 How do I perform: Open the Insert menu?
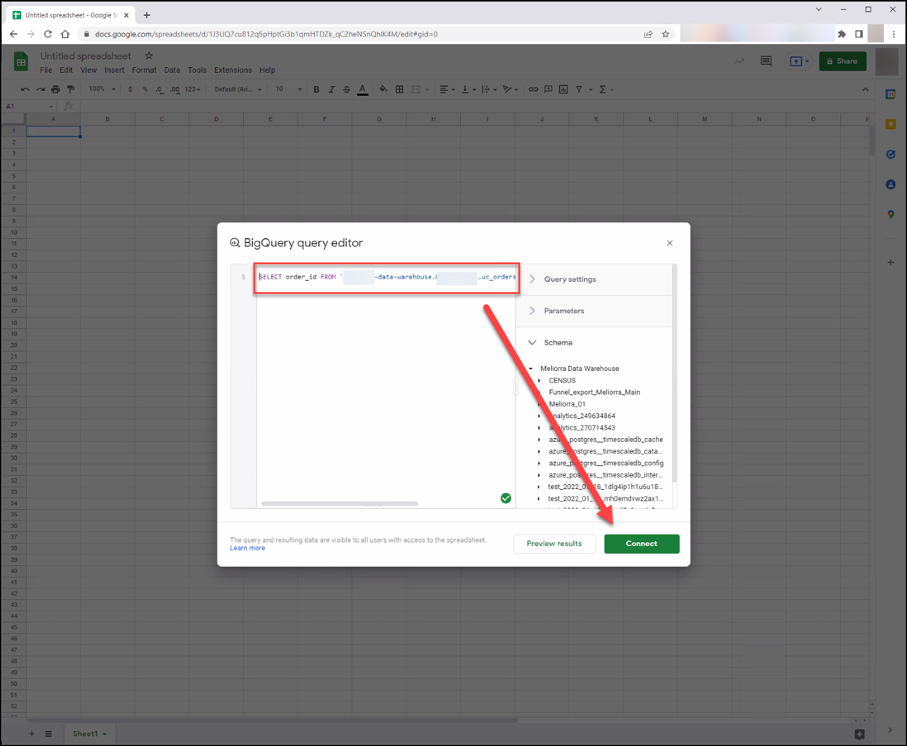click(114, 70)
